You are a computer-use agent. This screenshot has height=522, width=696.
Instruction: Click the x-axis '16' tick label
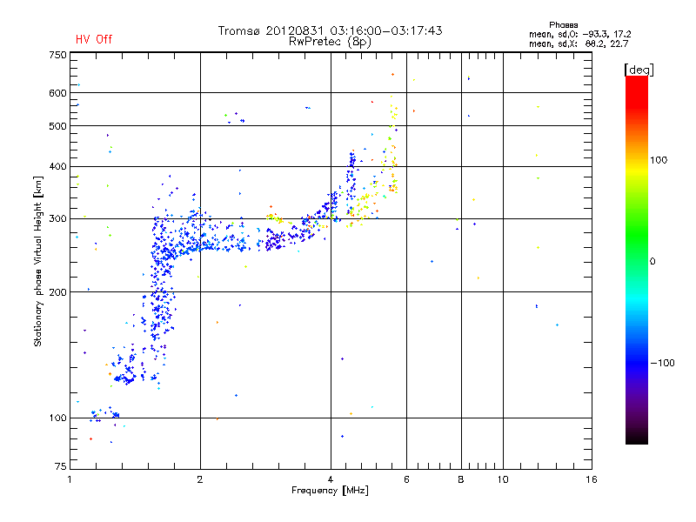(x=592, y=479)
